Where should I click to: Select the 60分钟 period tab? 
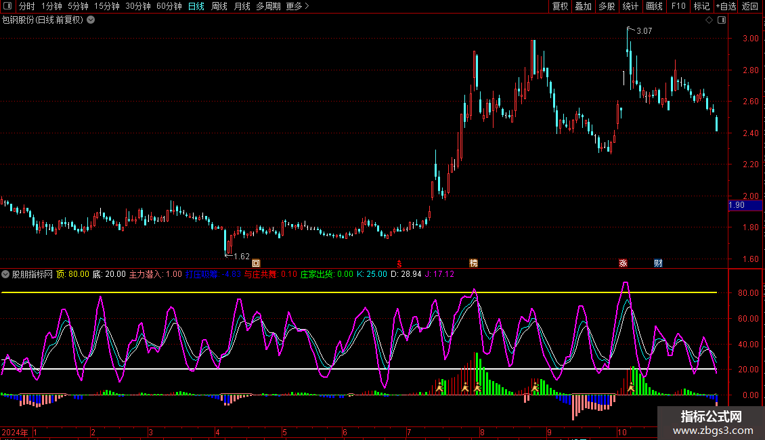[169, 6]
